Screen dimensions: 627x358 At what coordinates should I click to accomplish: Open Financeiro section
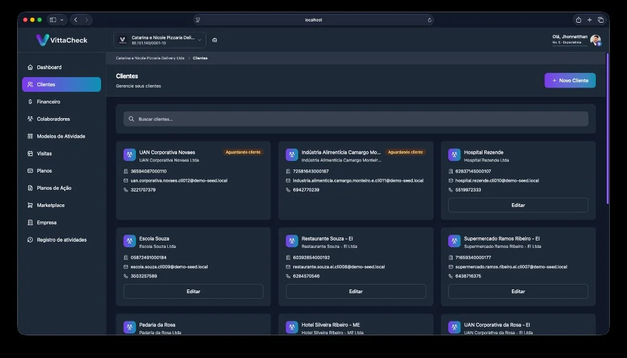[61, 102]
